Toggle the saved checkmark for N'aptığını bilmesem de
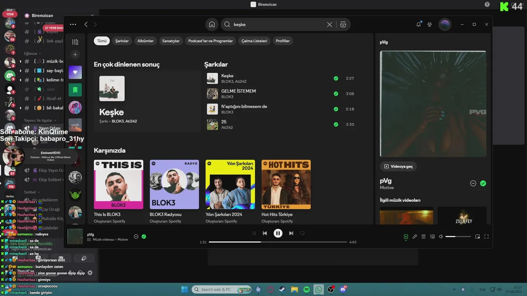Screen dimensions: 527x296 336,109
